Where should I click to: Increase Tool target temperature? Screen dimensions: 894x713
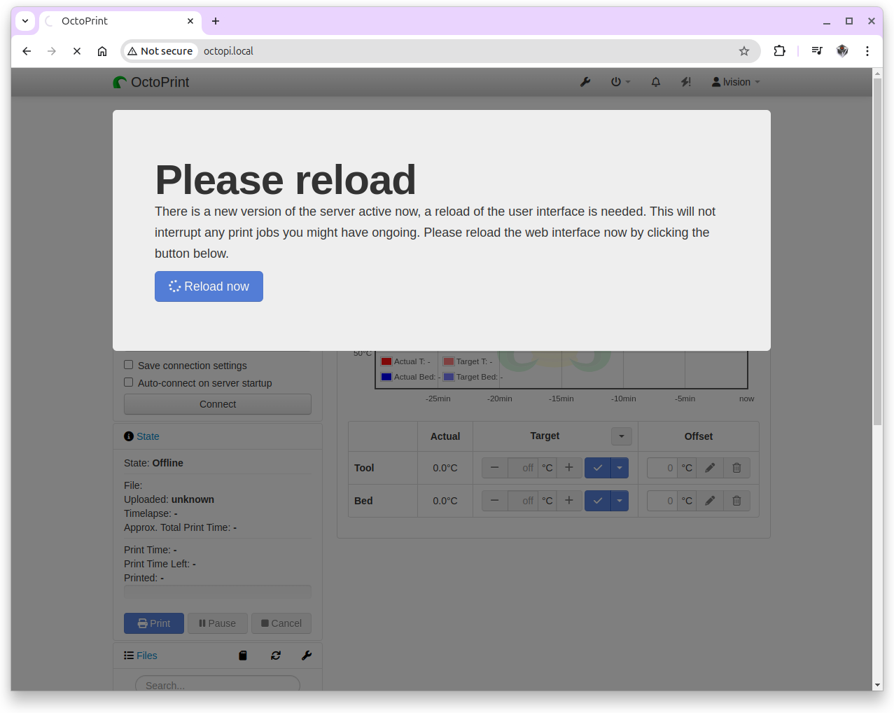click(x=569, y=468)
